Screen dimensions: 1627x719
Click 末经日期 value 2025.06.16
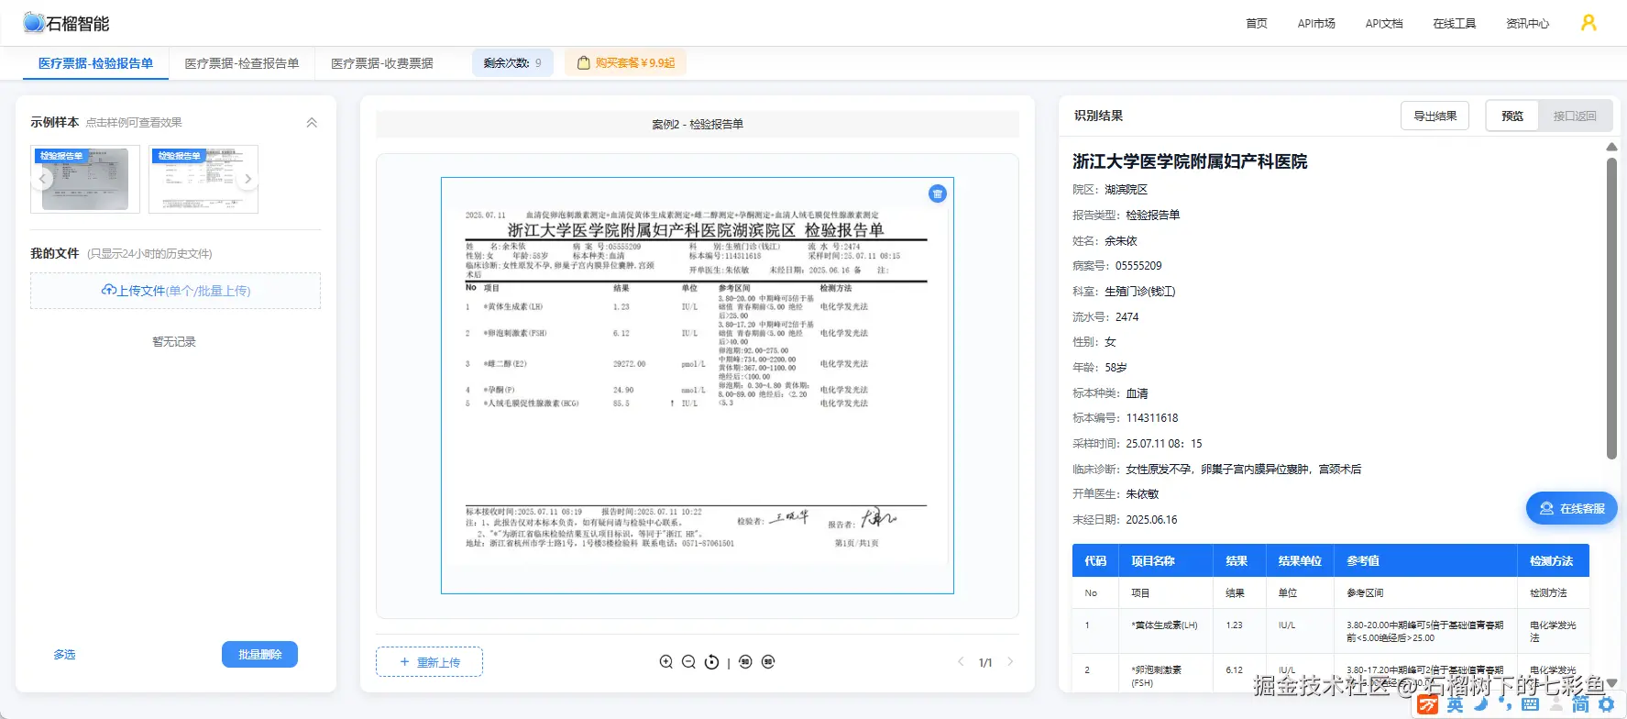1151,520
